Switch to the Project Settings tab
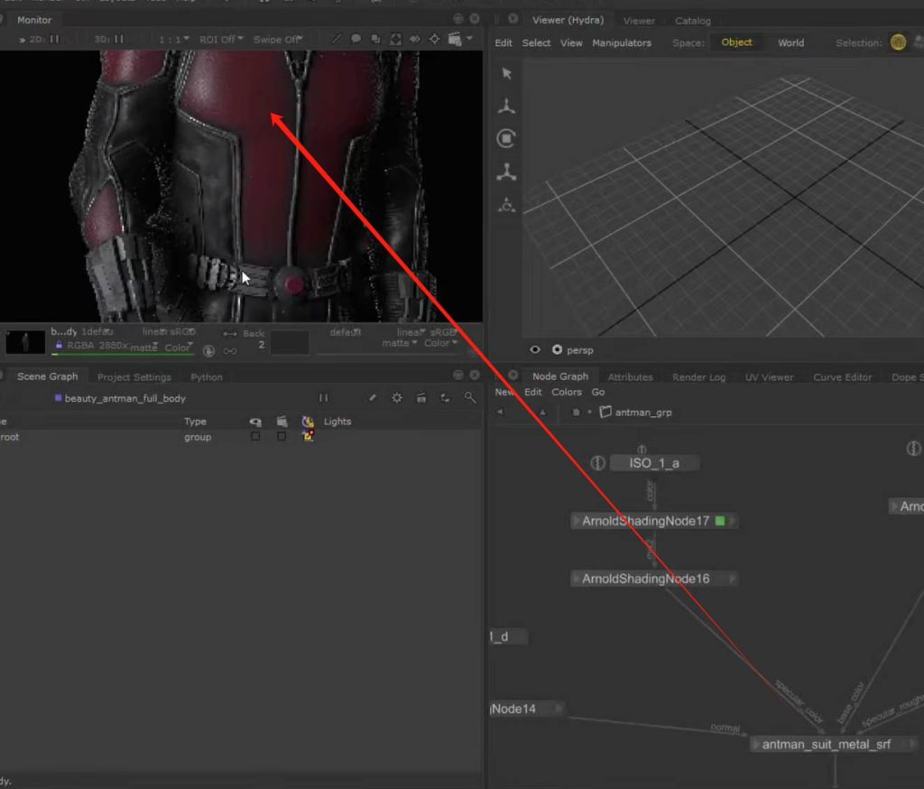 click(134, 377)
